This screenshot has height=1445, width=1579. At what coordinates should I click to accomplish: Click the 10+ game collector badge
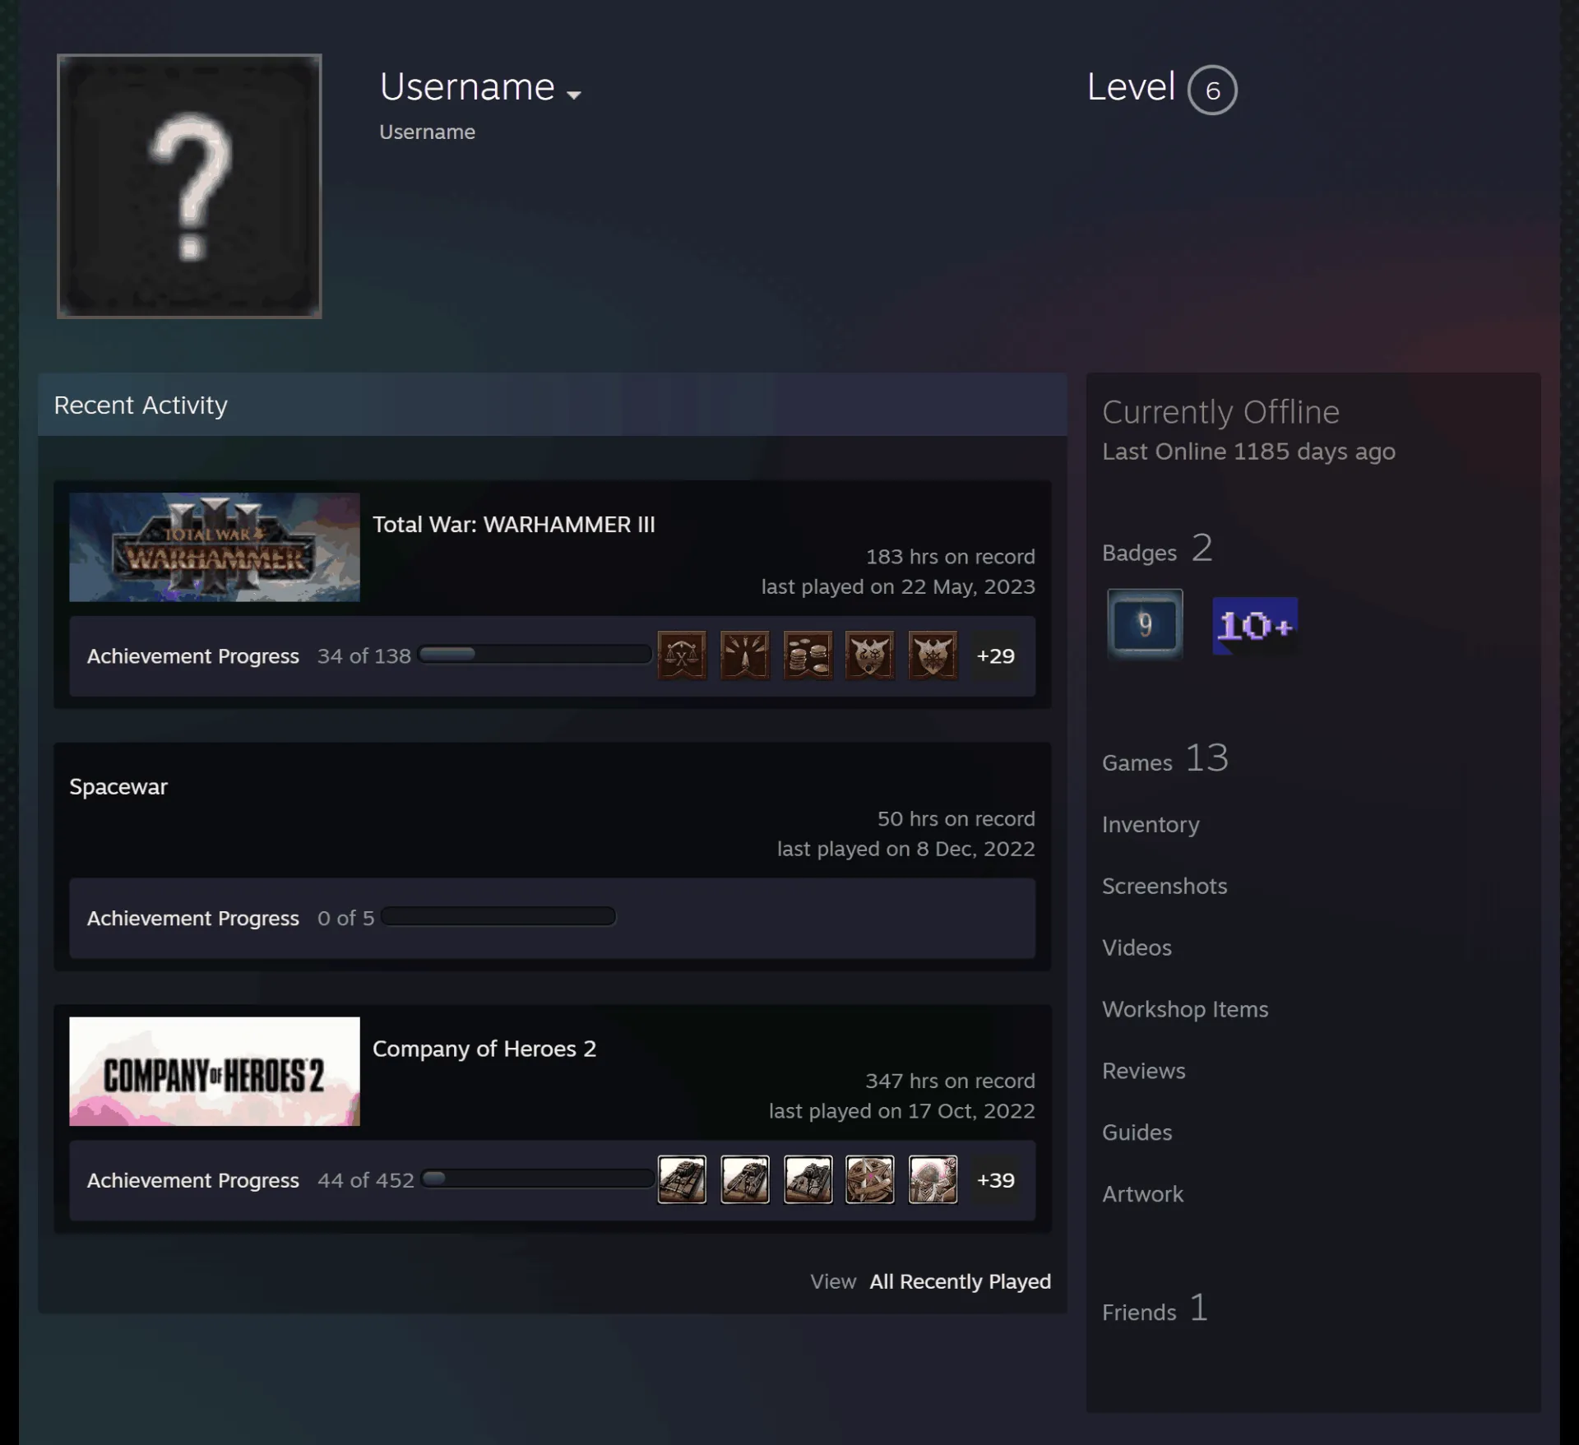point(1255,626)
